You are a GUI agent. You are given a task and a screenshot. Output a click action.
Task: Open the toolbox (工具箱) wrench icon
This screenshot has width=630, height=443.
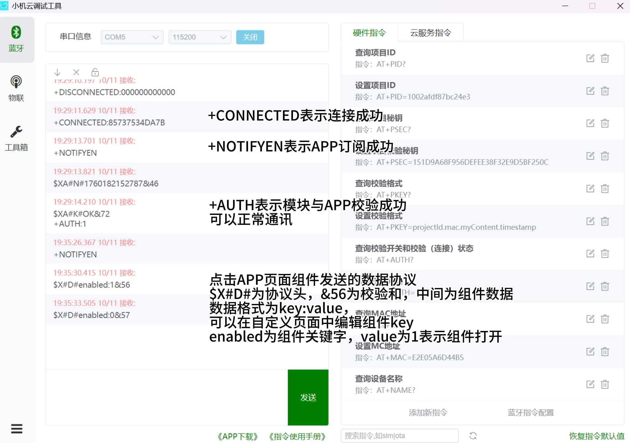coord(16,138)
